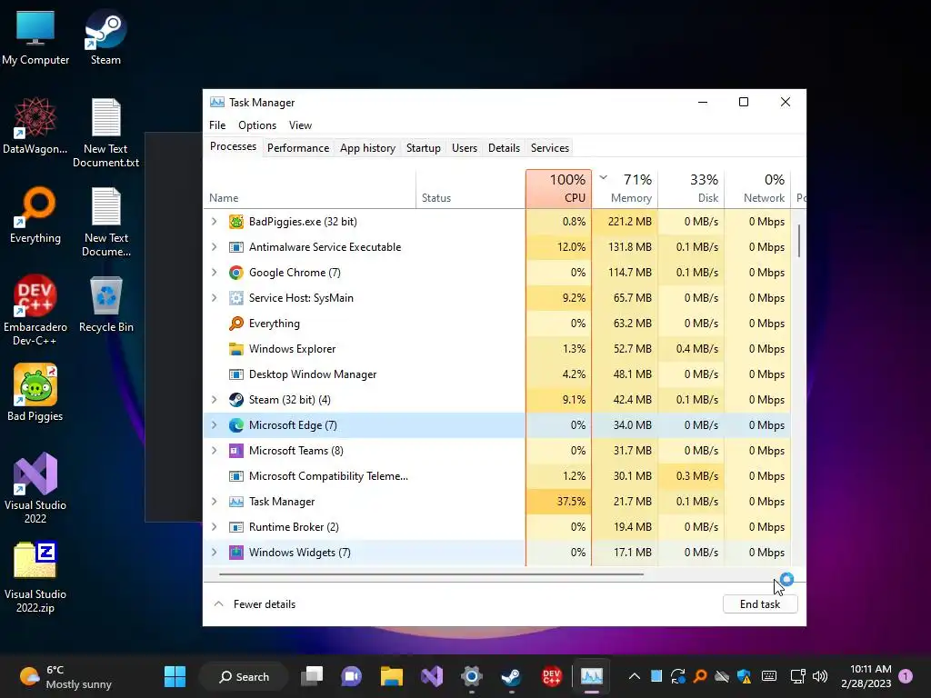This screenshot has height=698, width=931.
Task: Click the Microsoft Teams process icon
Action: coord(236,451)
